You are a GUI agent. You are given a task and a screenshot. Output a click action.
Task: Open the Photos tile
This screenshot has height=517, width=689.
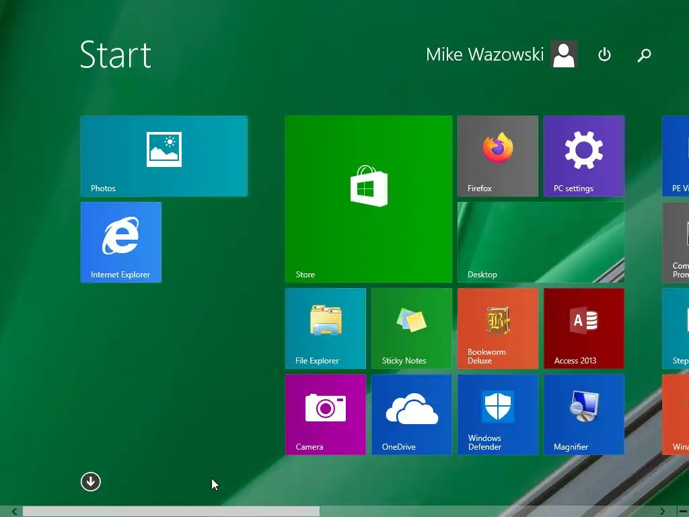pyautogui.click(x=164, y=156)
